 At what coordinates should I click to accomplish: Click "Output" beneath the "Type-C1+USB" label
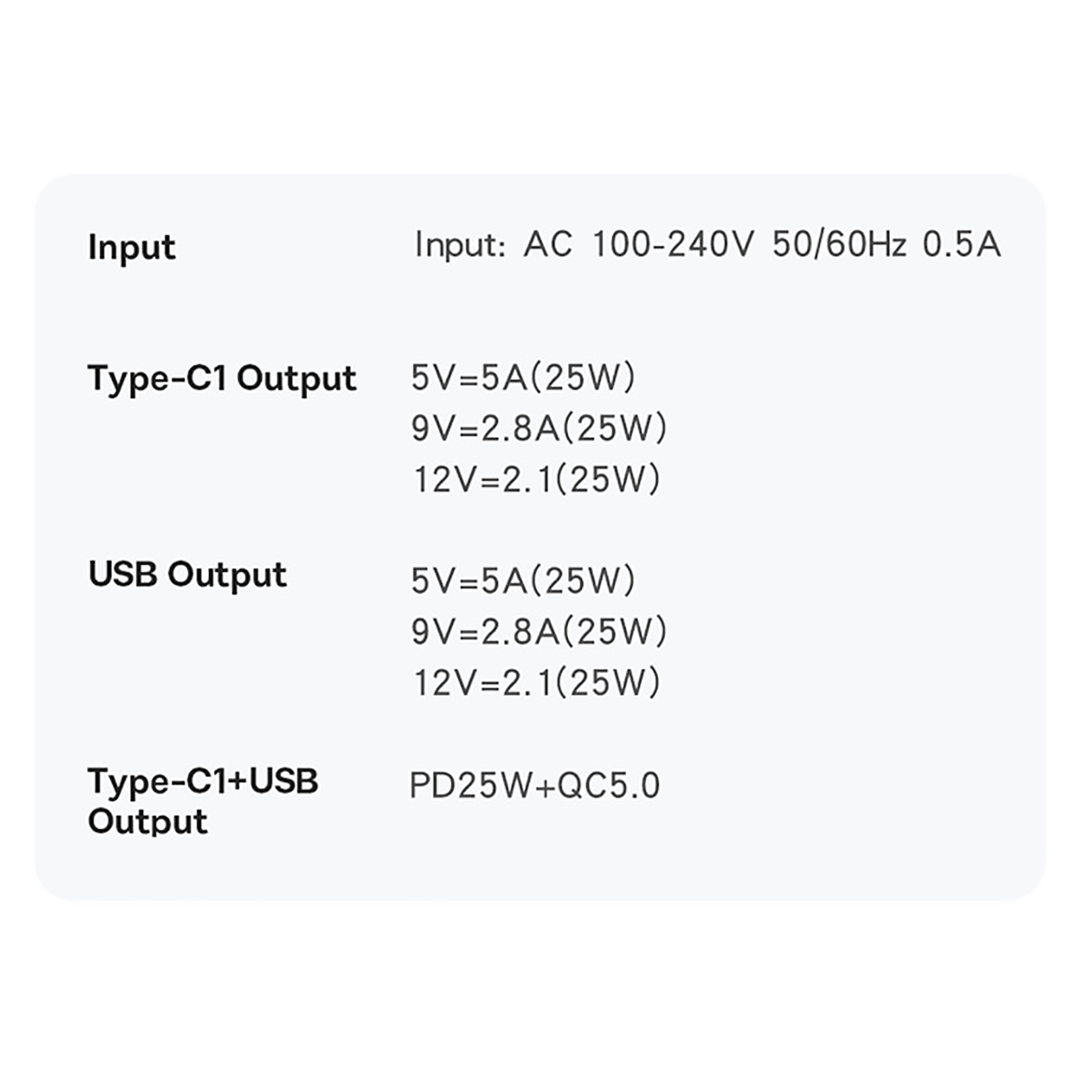pyautogui.click(x=148, y=821)
